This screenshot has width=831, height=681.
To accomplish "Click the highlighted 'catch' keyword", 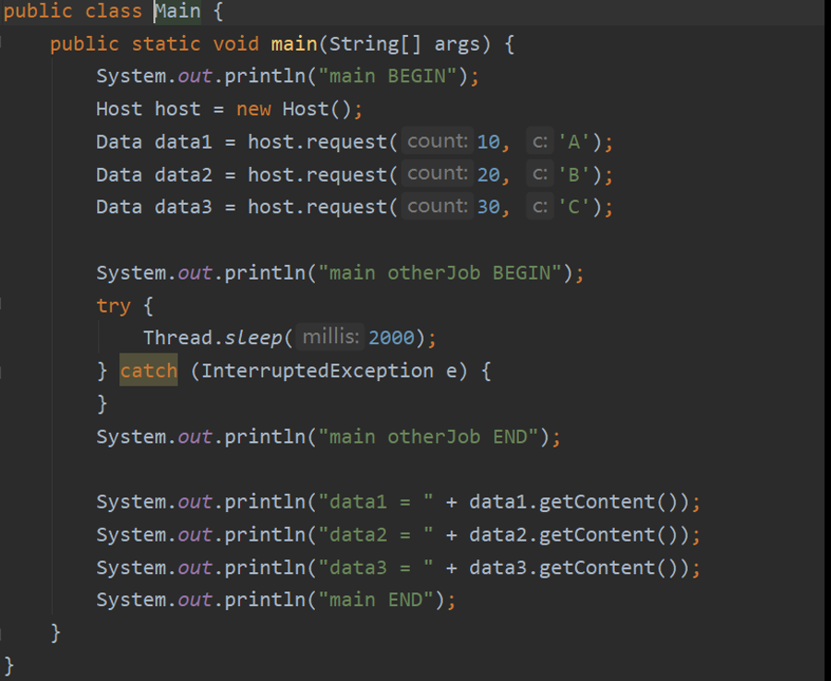I will (149, 370).
